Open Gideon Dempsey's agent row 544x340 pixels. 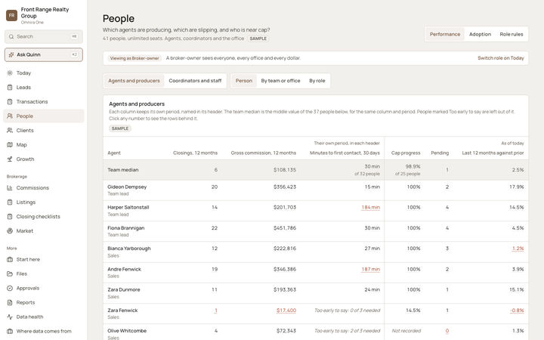point(316,190)
